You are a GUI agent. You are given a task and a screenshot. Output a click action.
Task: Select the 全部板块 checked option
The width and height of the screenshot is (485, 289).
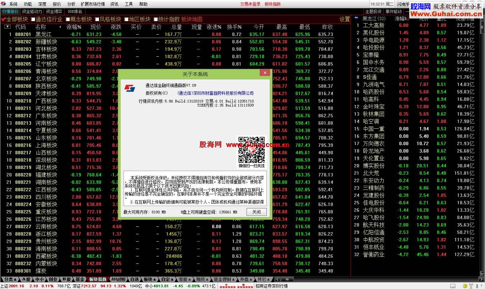[x=15, y=19]
